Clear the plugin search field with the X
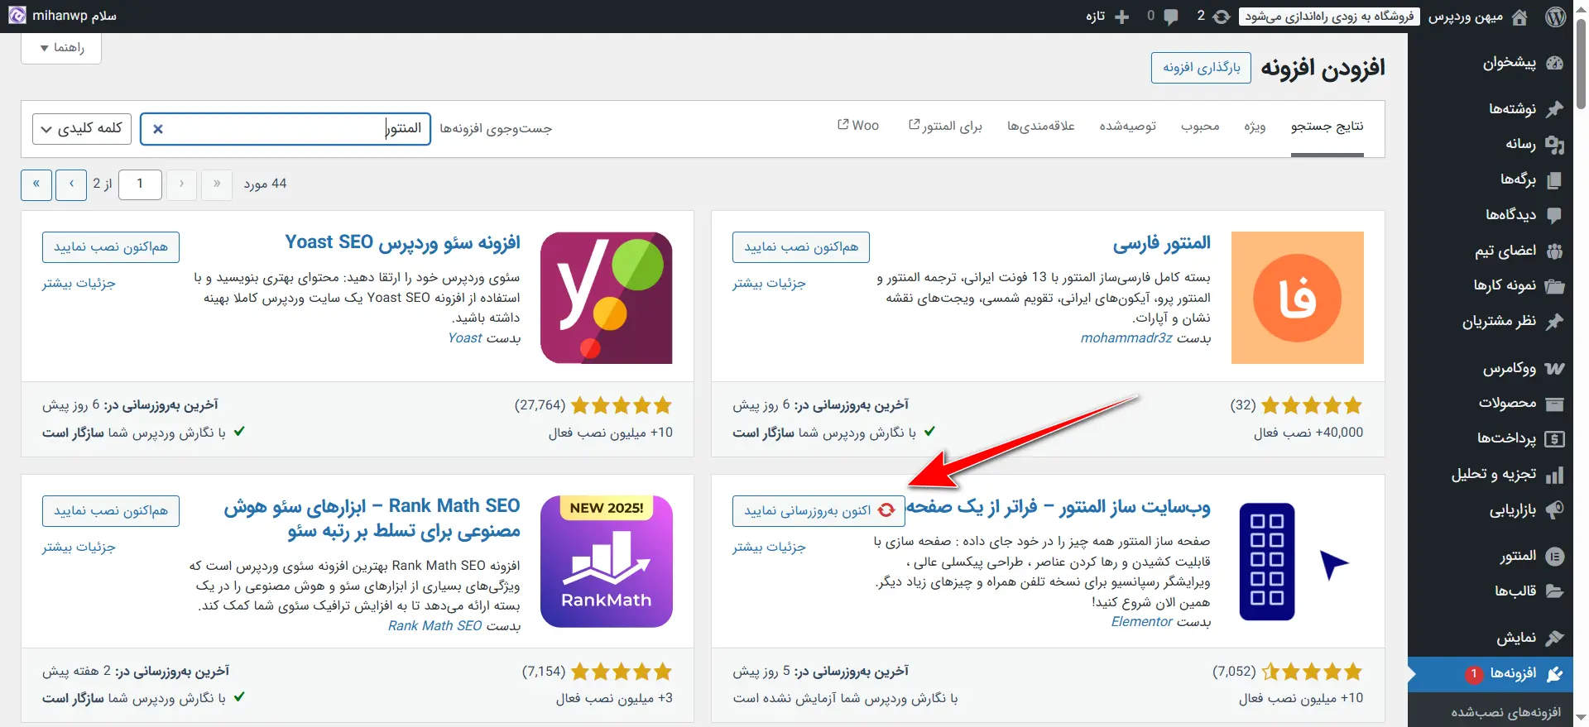Viewport: 1589px width, 727px height. [158, 129]
